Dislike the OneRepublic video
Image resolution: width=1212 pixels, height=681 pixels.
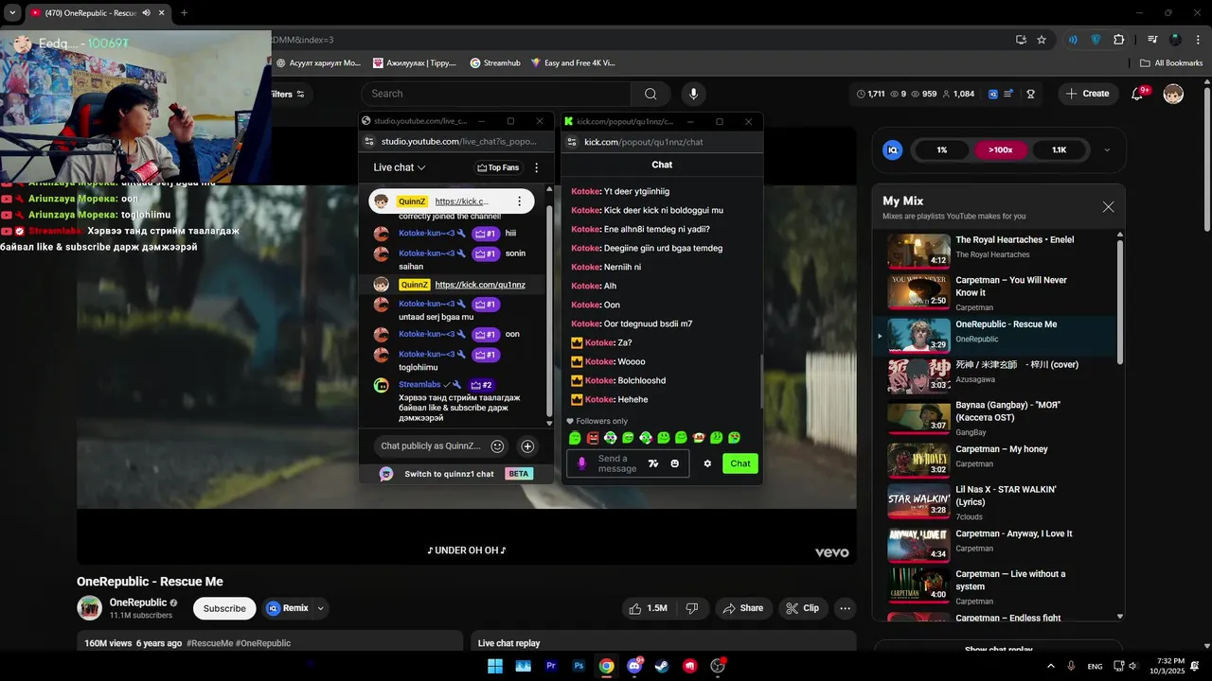click(692, 608)
